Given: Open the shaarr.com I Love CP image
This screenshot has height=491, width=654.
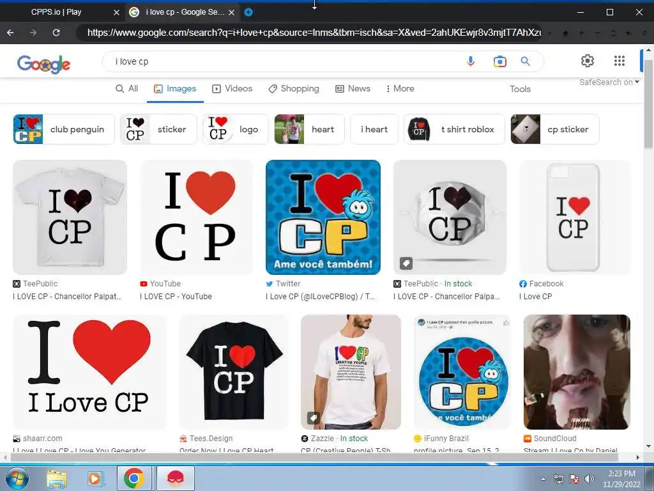Looking at the screenshot, I should 89,371.
